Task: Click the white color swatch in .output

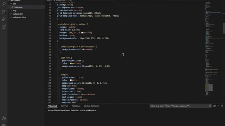Action: coord(71,80)
